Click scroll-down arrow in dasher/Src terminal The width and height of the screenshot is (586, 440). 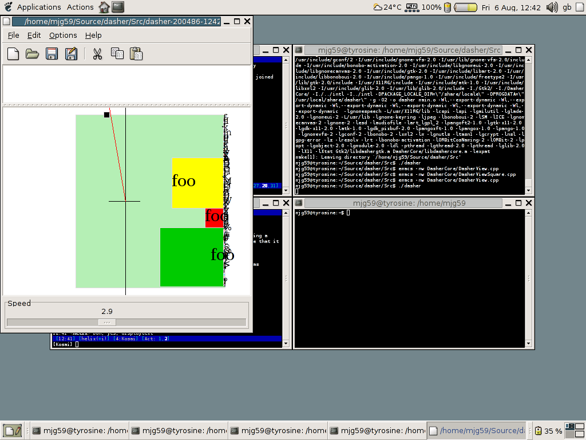coord(528,190)
